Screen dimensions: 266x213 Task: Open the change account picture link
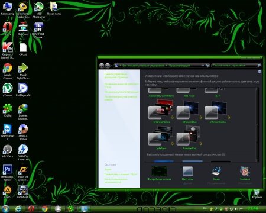point(121,98)
